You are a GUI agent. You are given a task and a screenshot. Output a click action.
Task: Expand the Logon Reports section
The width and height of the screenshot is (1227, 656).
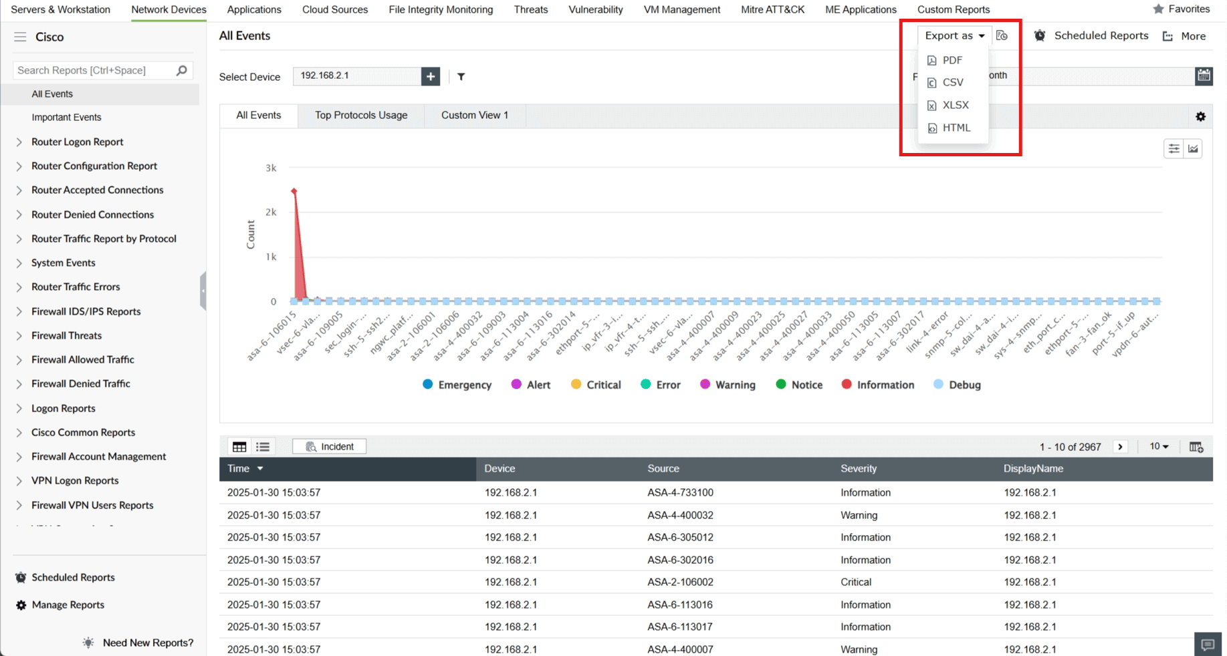coord(62,408)
